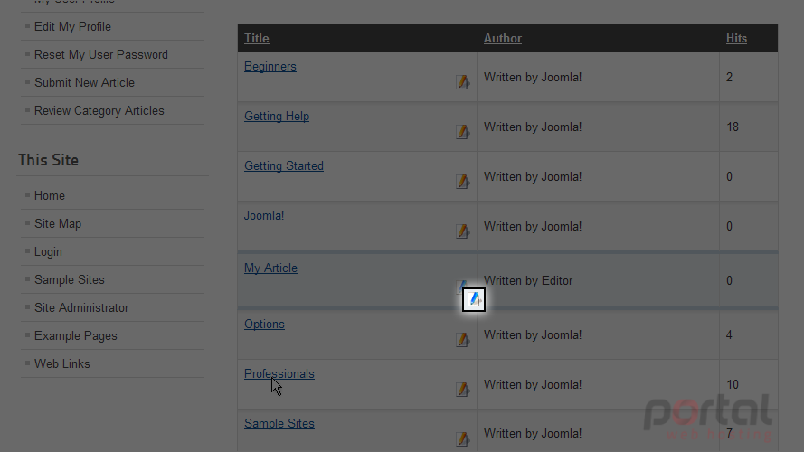This screenshot has width=804, height=452.
Task: Open the Site Map menu item
Action: coord(58,224)
